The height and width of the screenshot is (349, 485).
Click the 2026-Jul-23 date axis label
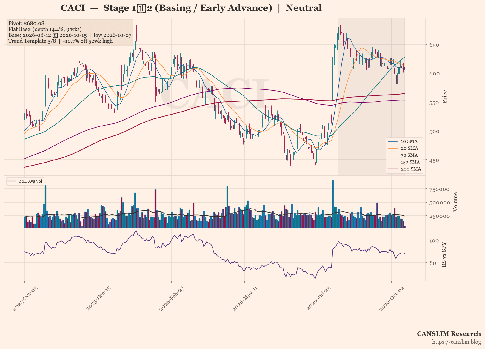[318, 299]
